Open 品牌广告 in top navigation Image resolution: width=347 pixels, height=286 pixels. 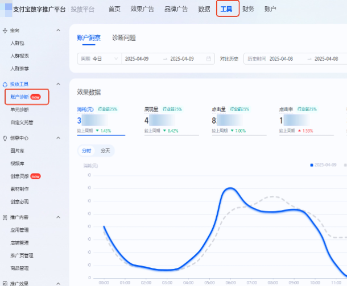176,9
